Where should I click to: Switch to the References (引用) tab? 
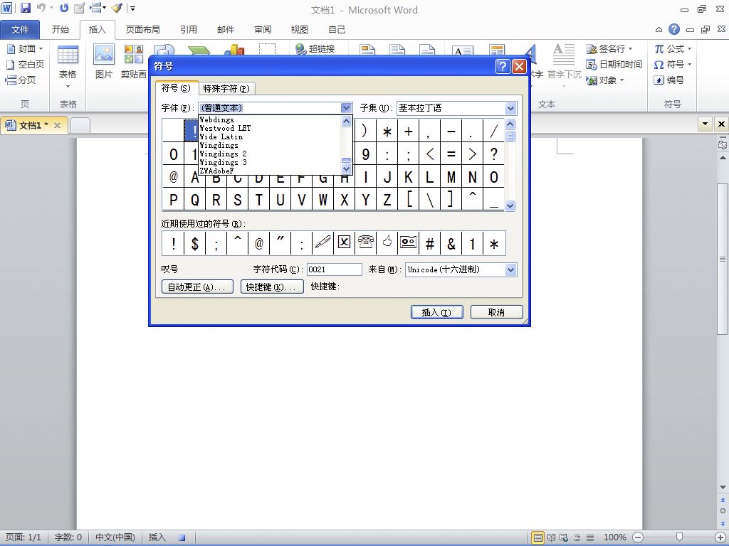[188, 29]
